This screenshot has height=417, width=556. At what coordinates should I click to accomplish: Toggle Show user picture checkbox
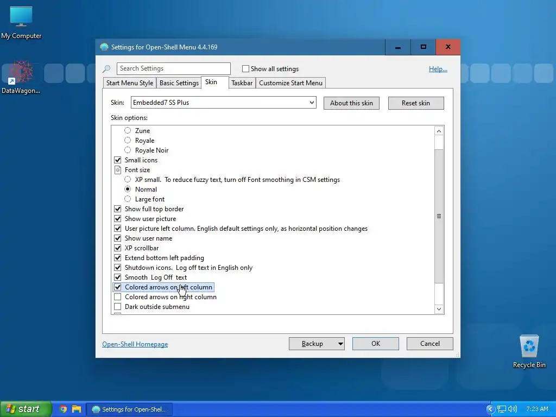click(118, 219)
